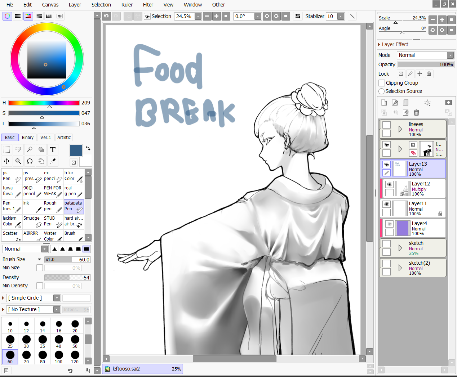457x377 pixels.
Task: Open the Canvas menu
Action: point(50,5)
